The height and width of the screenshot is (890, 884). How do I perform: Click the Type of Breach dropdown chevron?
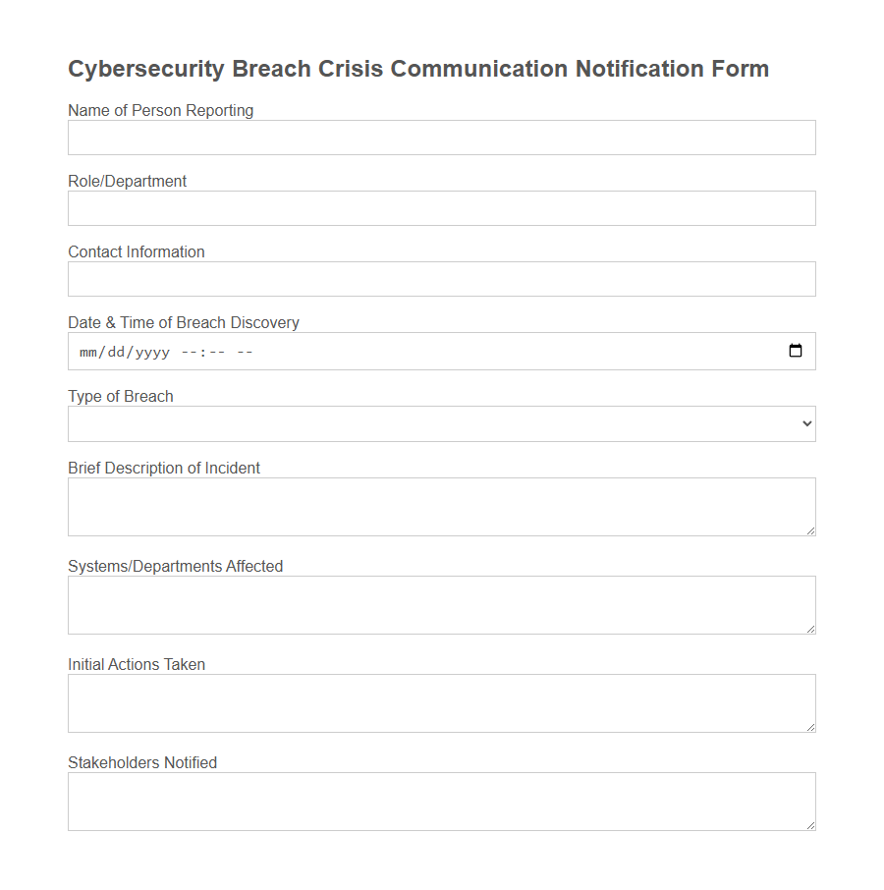coord(807,423)
